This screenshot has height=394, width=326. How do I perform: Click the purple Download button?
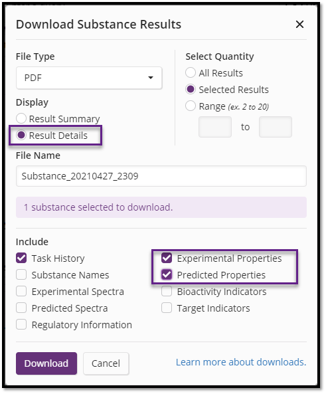tap(46, 363)
